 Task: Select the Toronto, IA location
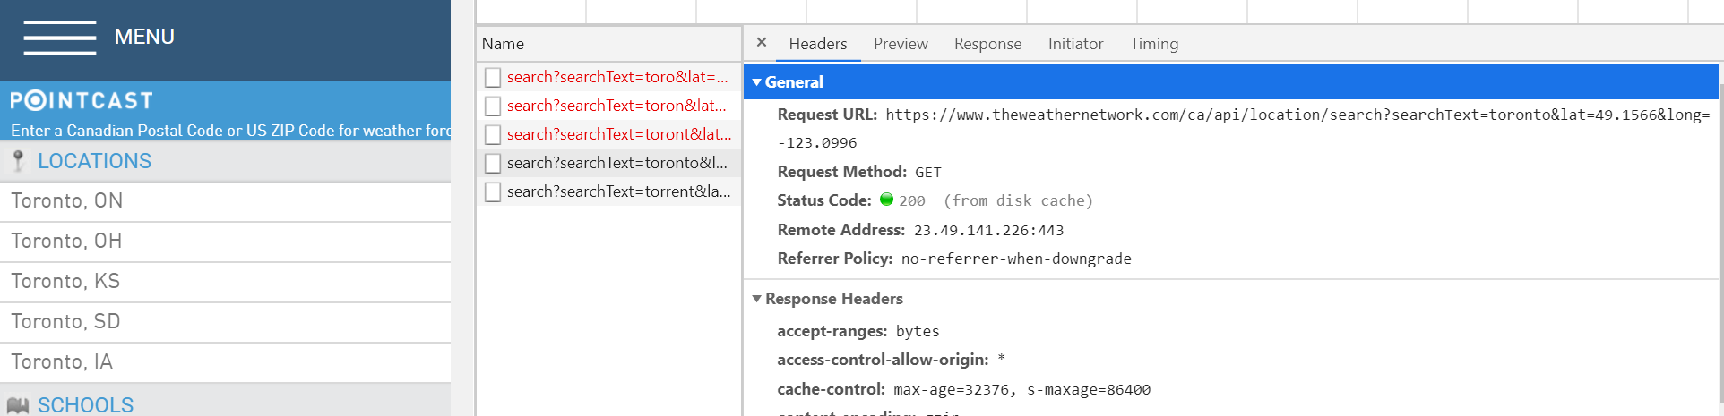pos(225,362)
